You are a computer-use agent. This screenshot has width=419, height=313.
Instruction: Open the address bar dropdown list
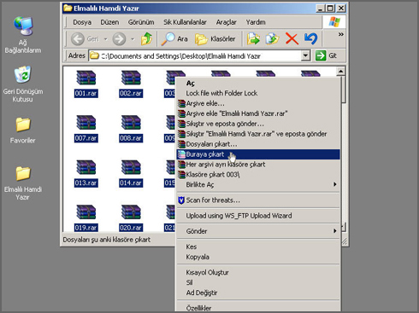(305, 55)
